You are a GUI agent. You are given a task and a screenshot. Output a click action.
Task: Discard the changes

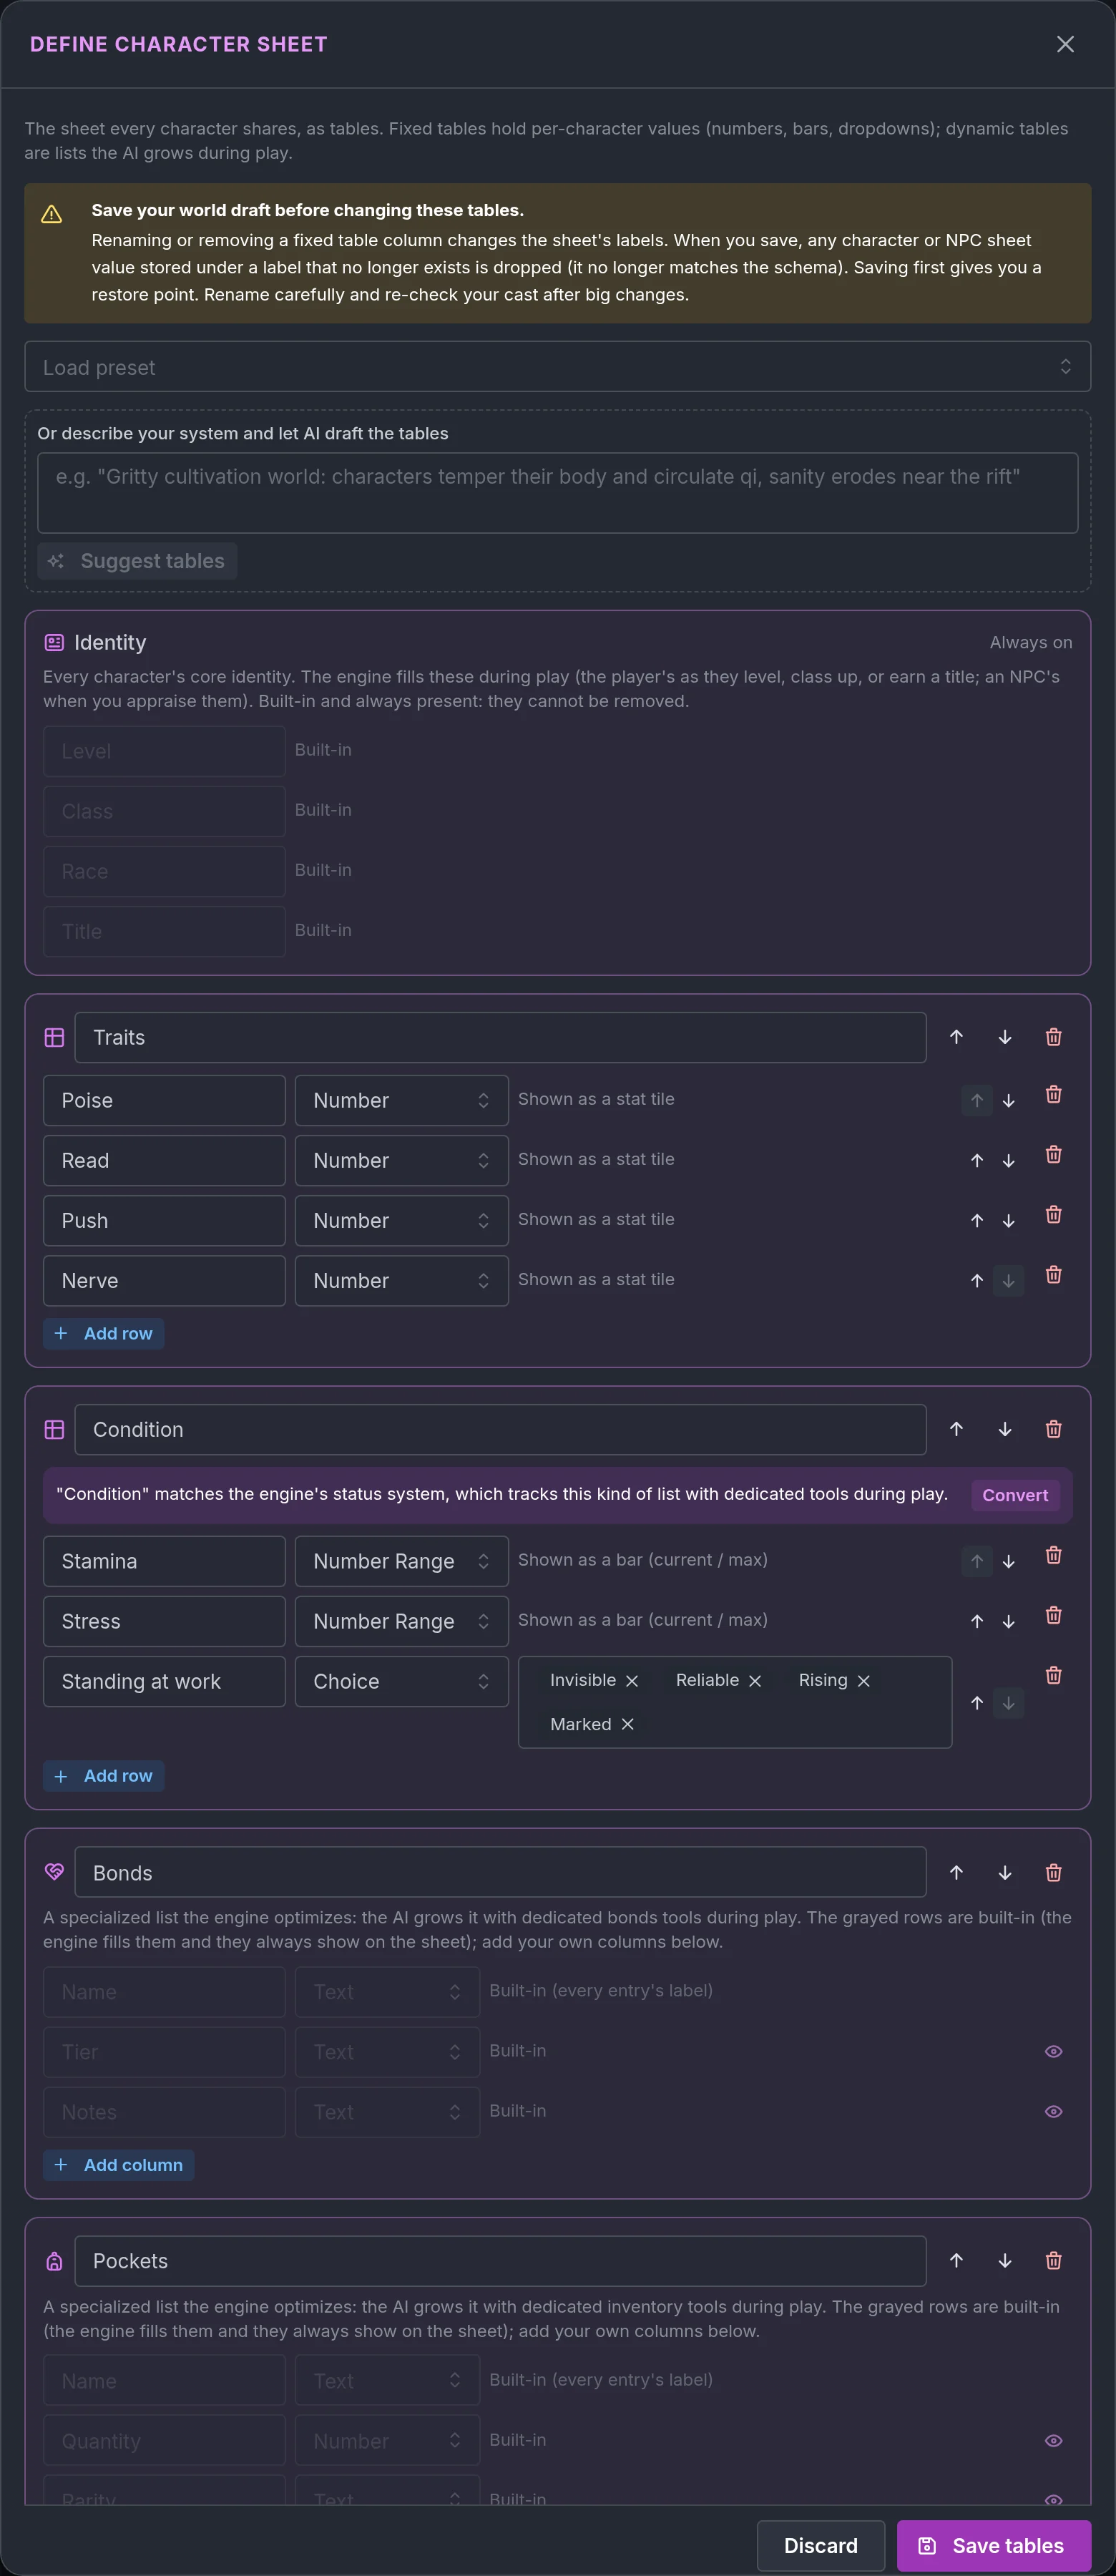[820, 2545]
